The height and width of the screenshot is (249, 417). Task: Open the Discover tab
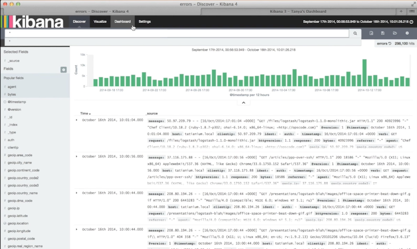coord(79,22)
